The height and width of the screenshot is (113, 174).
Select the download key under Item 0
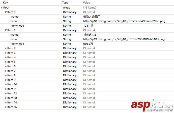click(x=18, y=26)
